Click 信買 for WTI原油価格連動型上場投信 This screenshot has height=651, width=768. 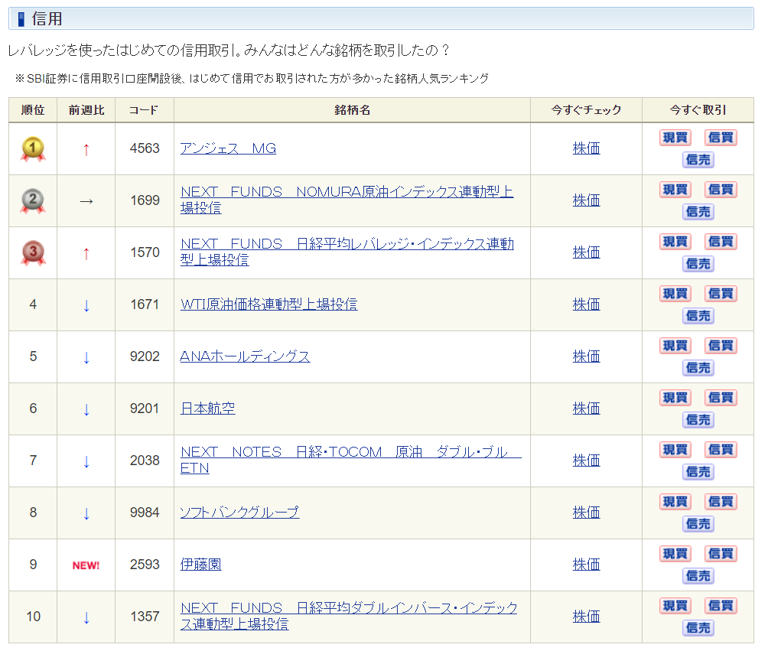[721, 294]
